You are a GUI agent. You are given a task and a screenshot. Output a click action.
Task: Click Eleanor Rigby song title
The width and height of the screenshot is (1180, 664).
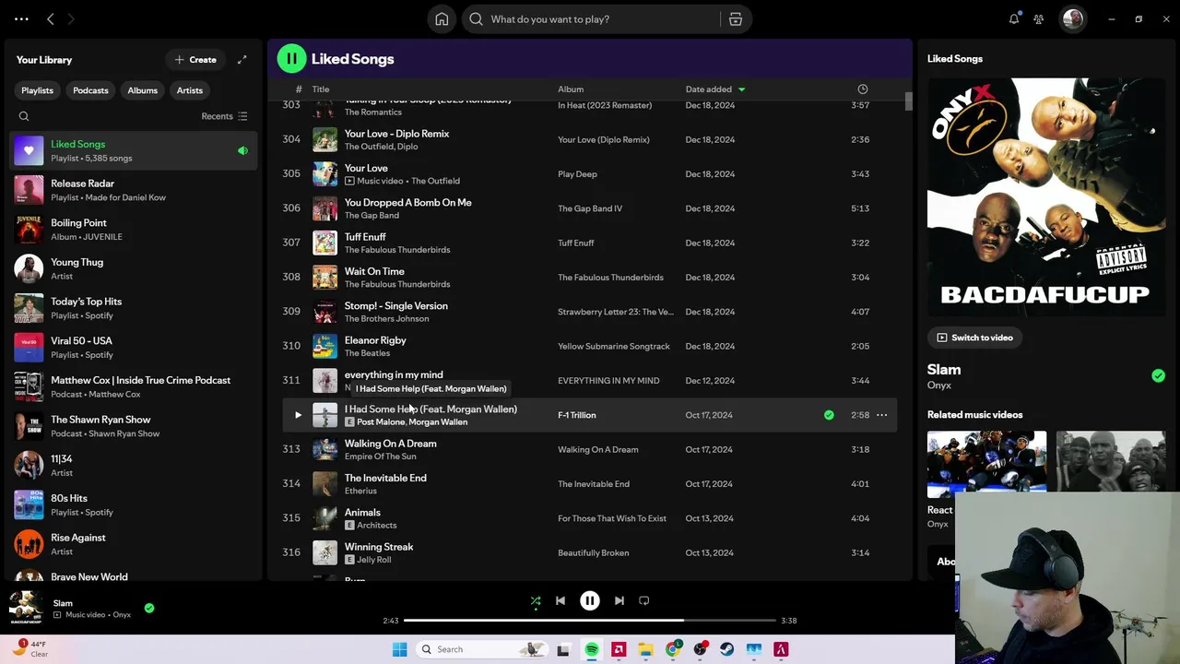[375, 340]
